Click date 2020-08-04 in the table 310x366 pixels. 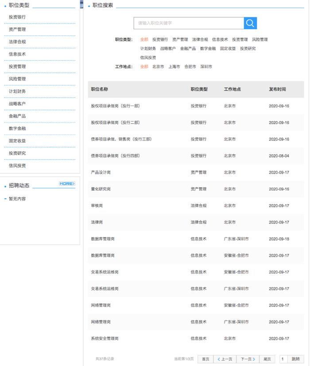279,156
